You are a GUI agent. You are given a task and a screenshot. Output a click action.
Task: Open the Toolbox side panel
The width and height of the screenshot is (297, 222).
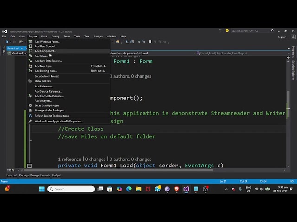click(3, 51)
